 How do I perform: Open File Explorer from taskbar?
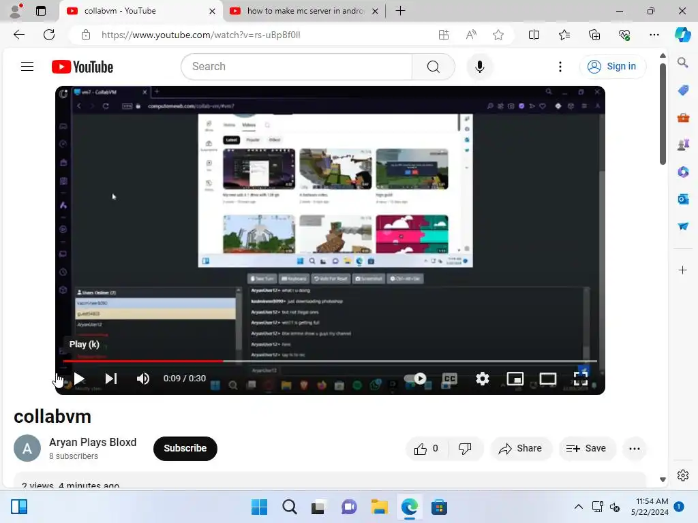379,507
